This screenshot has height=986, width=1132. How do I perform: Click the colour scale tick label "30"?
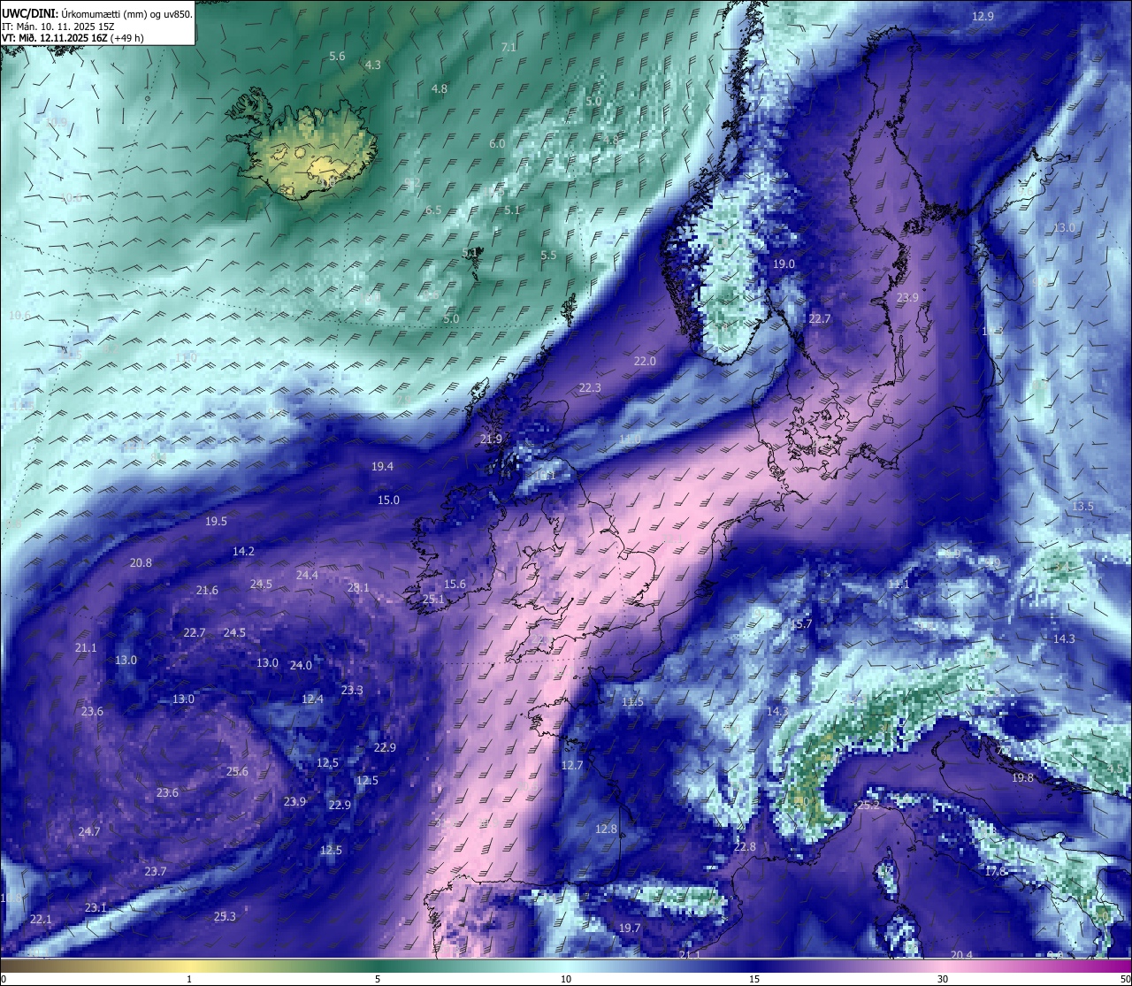point(943,979)
